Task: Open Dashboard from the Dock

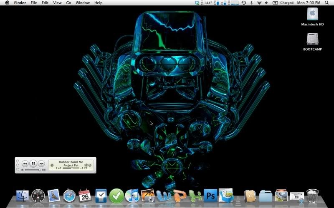Action: point(38,196)
